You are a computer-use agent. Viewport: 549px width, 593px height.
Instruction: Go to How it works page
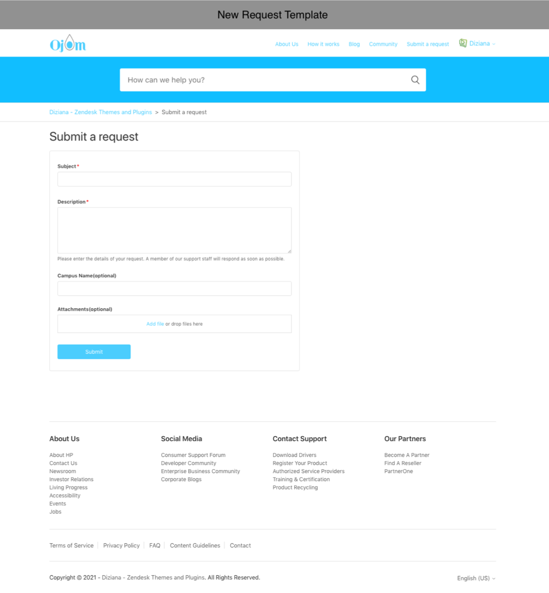(323, 44)
